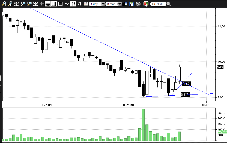This screenshot has width=227, height=143.
Task: Click the 07/2018 date axis label
Action: click(48, 105)
